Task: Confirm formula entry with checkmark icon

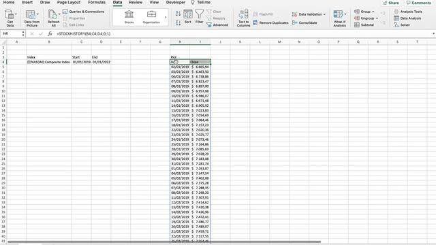Action: [41, 33]
